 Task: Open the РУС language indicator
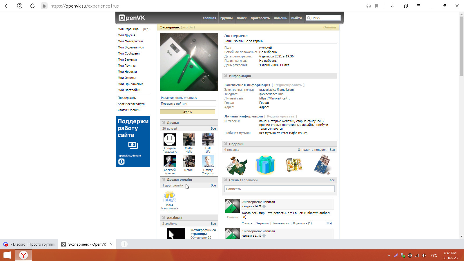(x=434, y=255)
